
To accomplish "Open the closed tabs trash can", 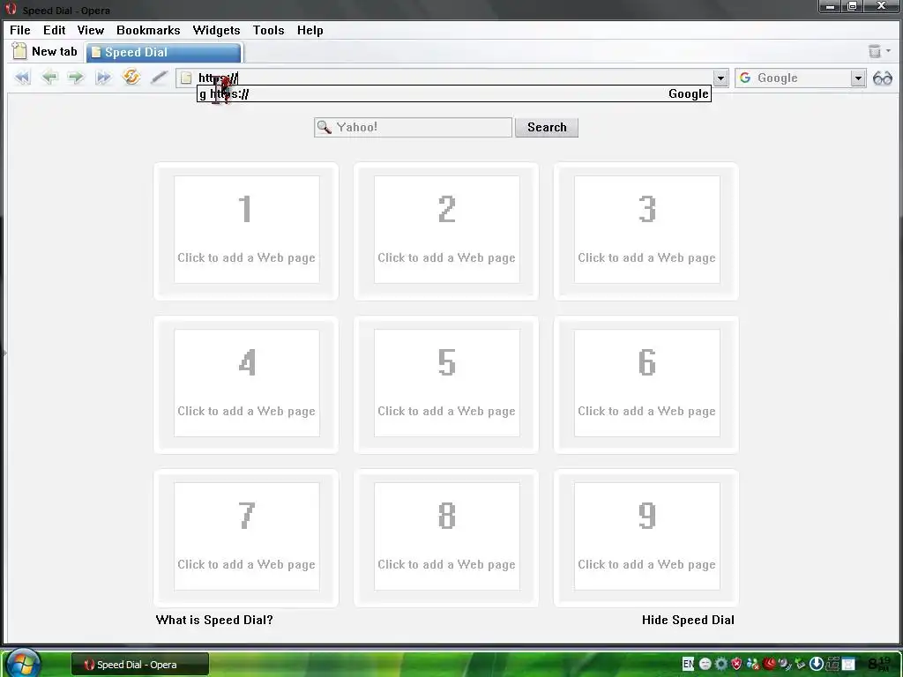I will (874, 51).
